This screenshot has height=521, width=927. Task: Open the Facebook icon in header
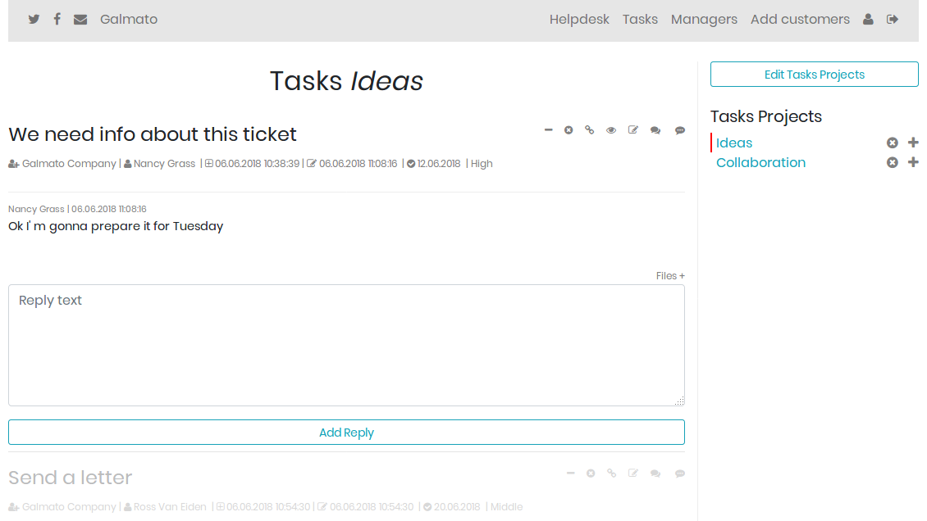(57, 19)
